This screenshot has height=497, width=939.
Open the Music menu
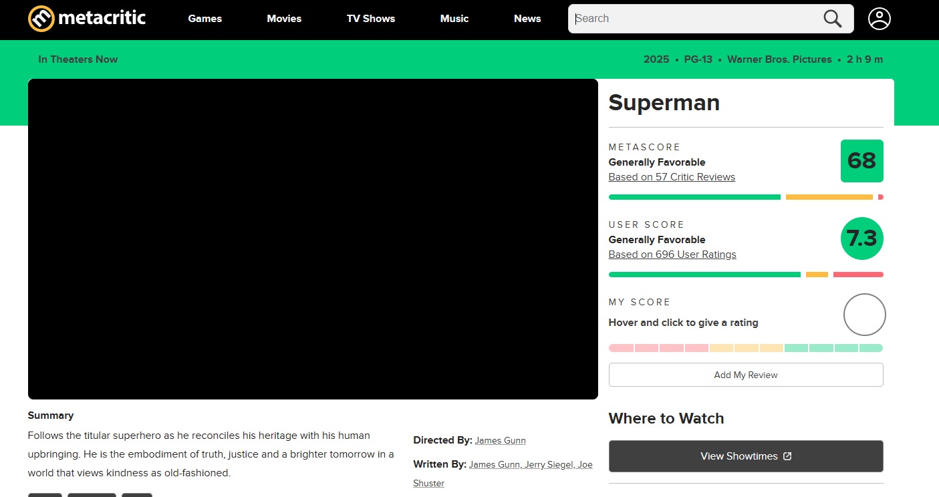point(454,19)
